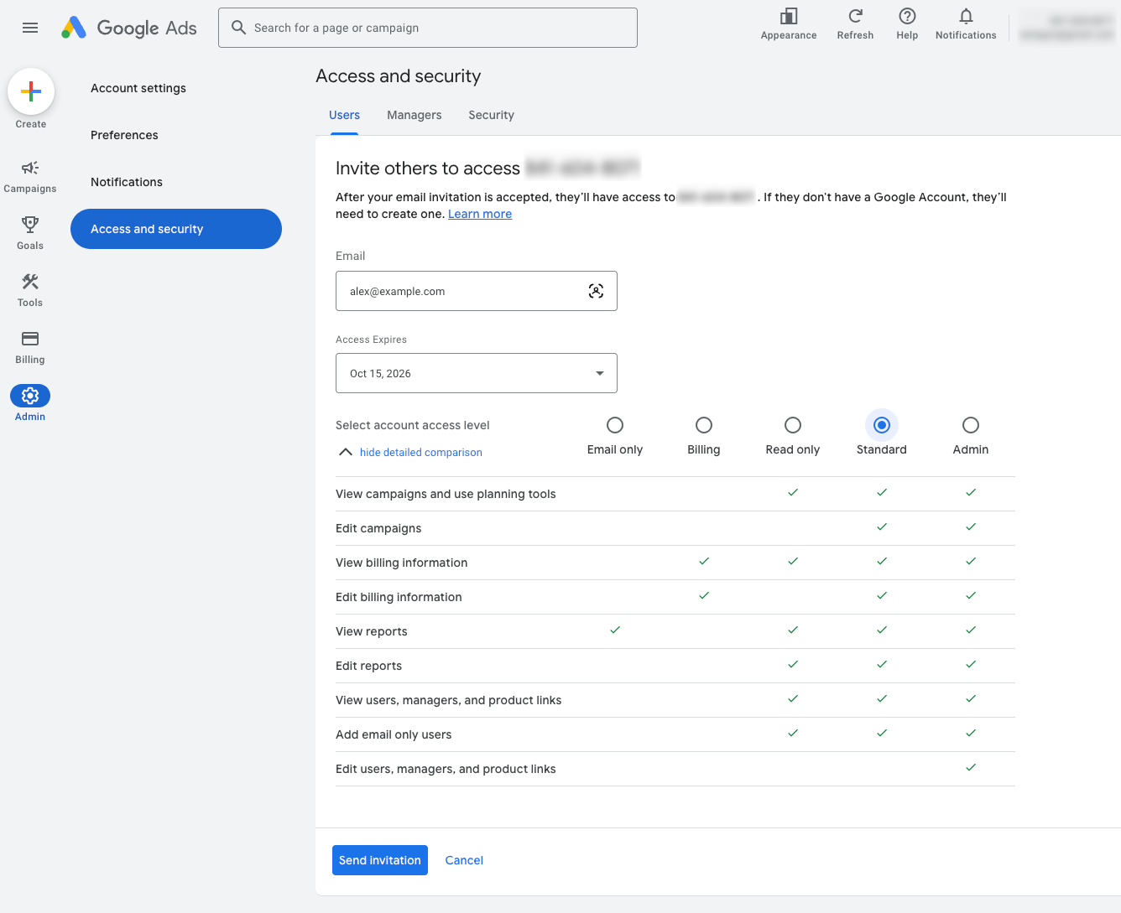This screenshot has height=913, width=1121.
Task: Go to Billing in the sidebar
Action: pos(30,339)
